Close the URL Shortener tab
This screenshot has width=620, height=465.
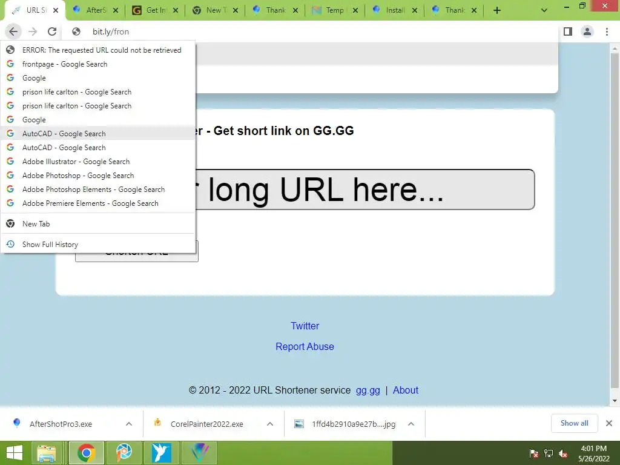pos(56,10)
